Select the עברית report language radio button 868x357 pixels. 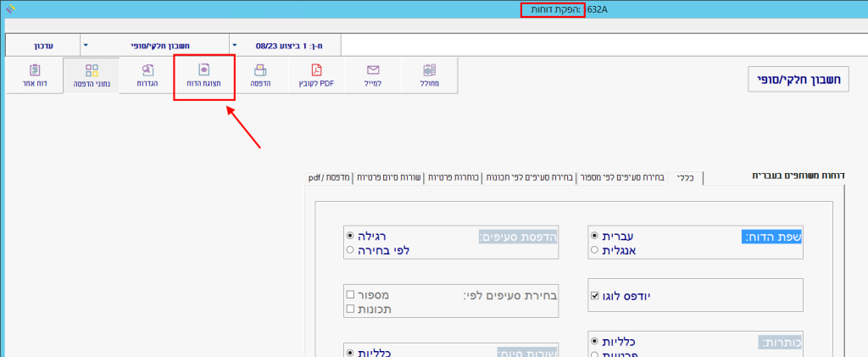[594, 236]
